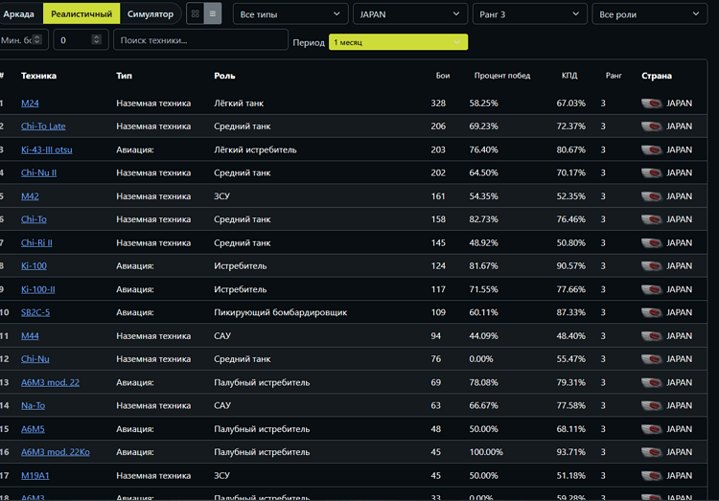Screen dimensions: 719x501
Task: Sort by Процент побед column header
Action: [x=502, y=76]
